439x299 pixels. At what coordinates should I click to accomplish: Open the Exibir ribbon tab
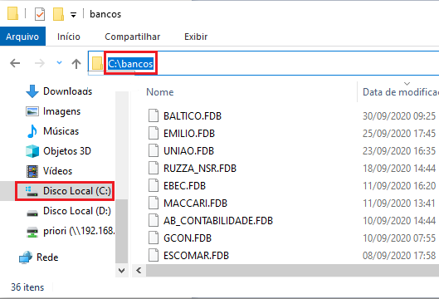click(196, 37)
